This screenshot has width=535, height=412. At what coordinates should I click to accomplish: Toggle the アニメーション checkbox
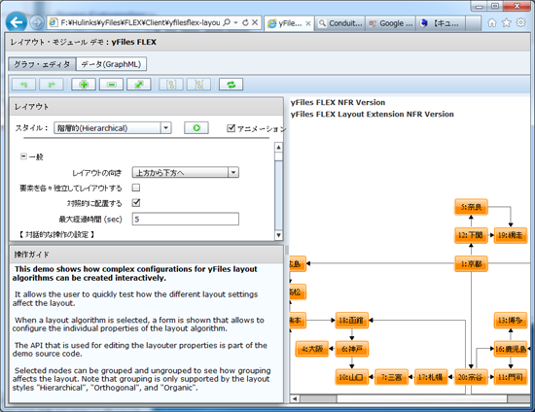[231, 128]
